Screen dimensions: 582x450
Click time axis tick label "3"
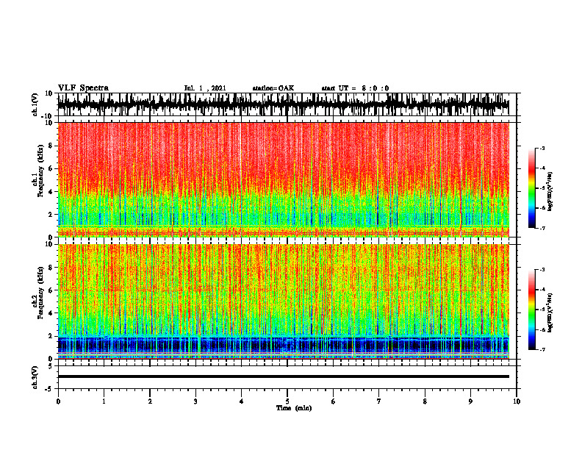(195, 401)
